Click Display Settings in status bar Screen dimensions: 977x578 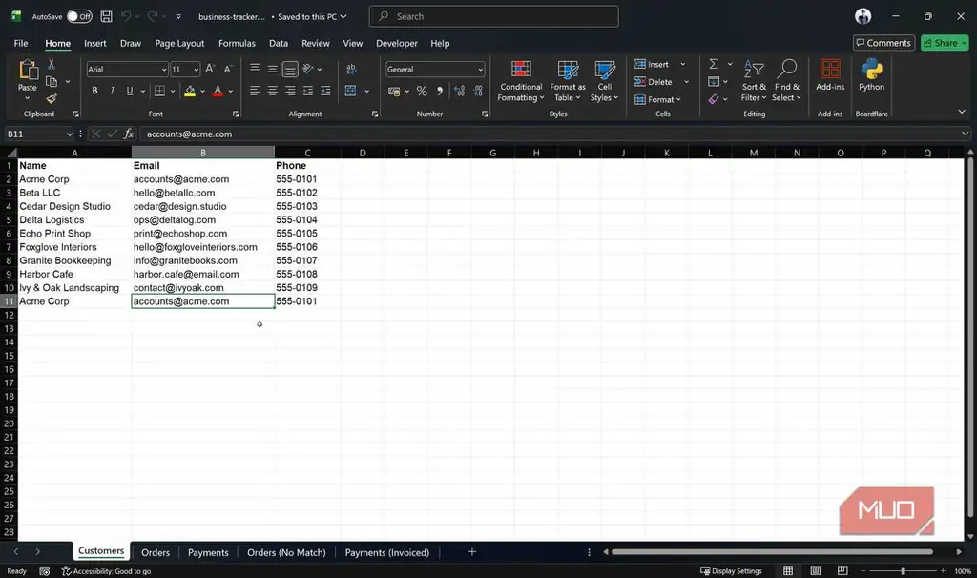[x=731, y=571]
